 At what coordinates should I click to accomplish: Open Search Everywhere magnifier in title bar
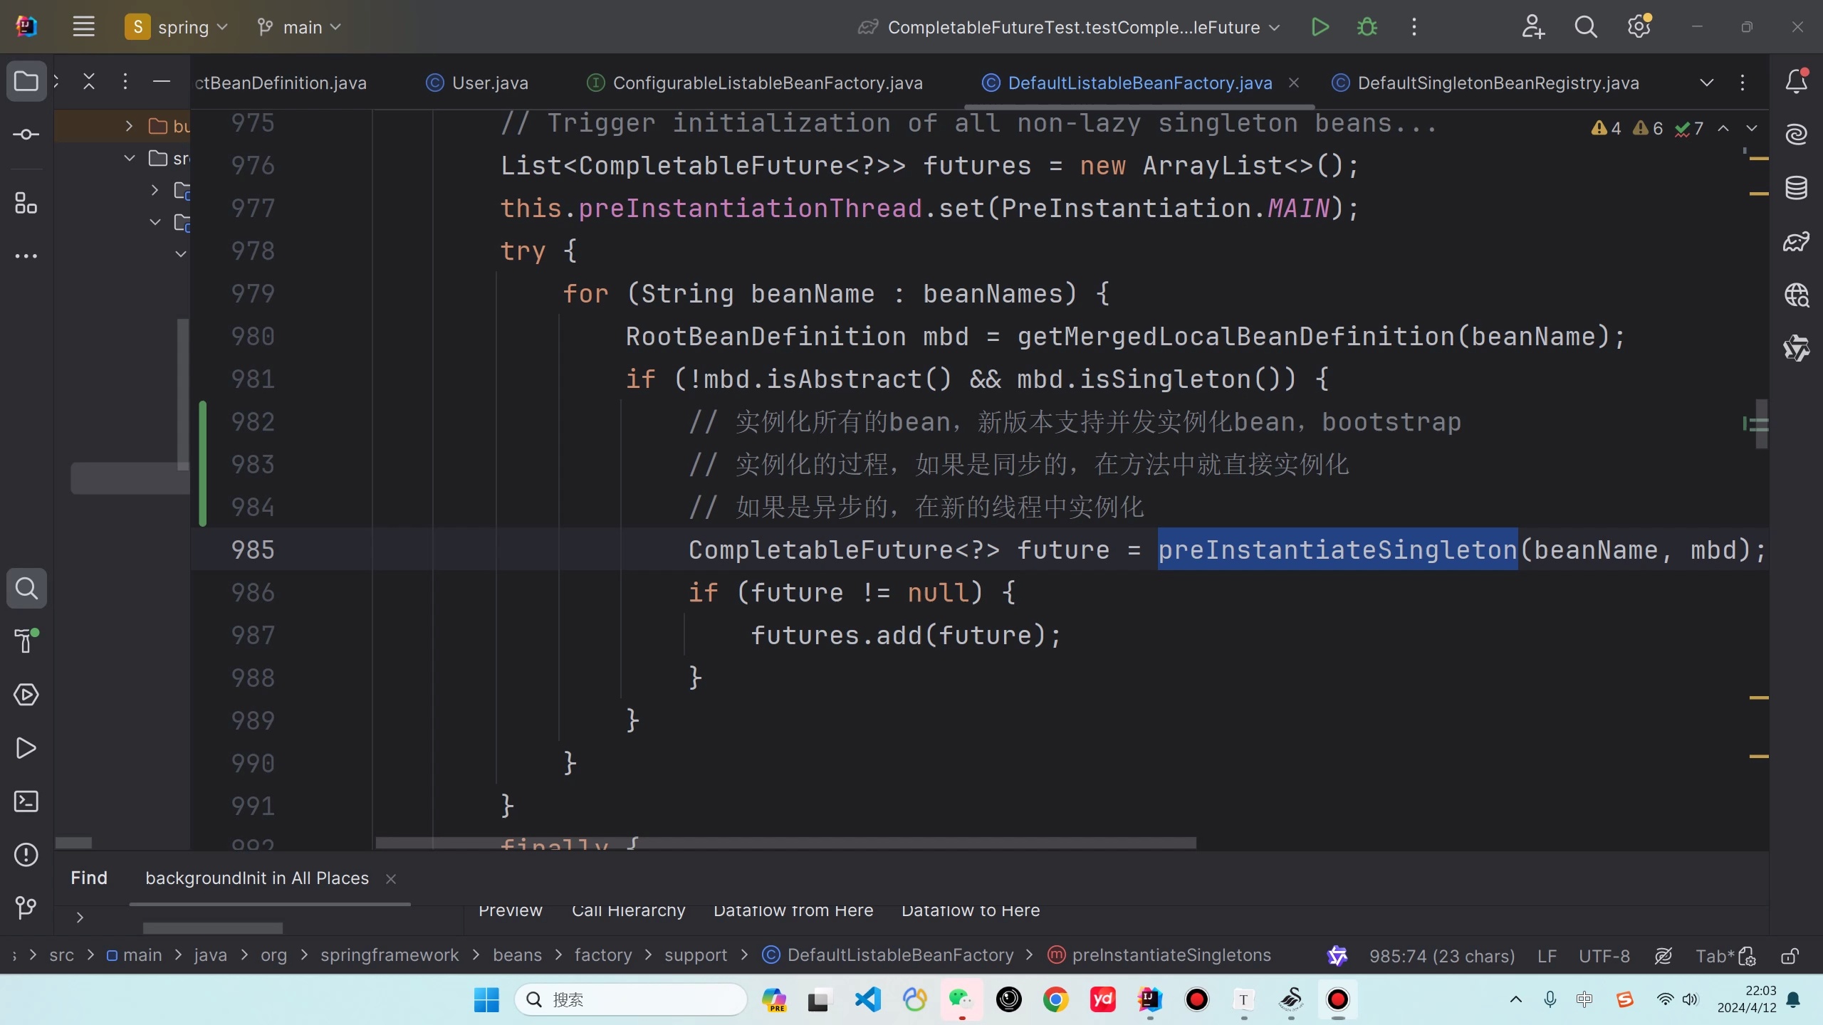(1585, 27)
